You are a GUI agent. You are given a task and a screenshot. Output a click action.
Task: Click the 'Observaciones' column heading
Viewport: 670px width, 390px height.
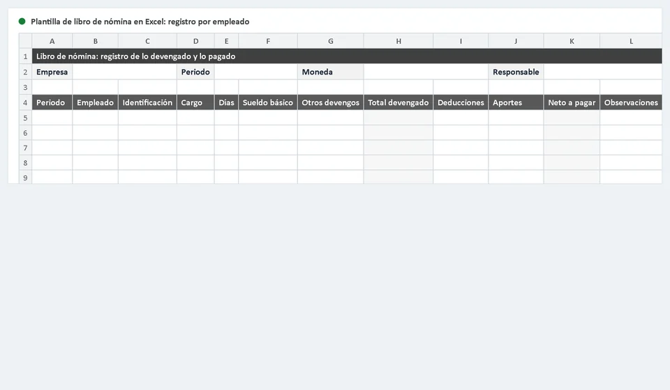631,102
